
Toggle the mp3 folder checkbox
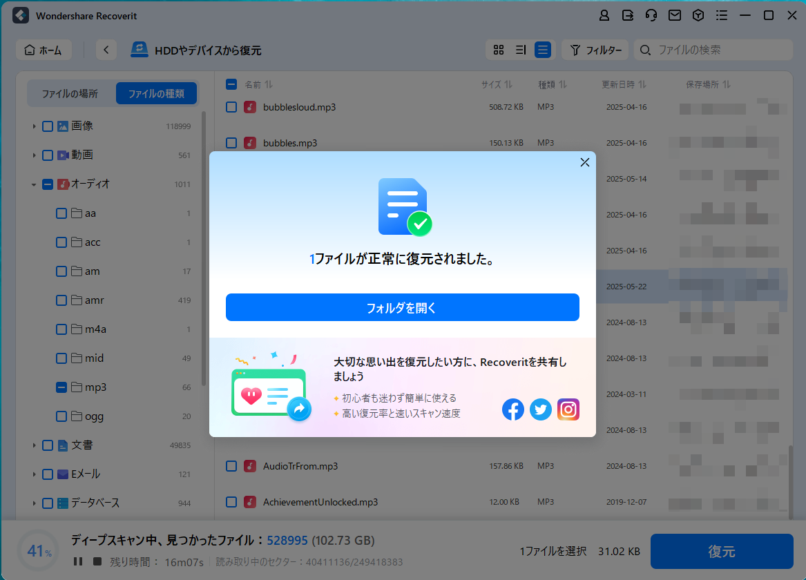61,387
